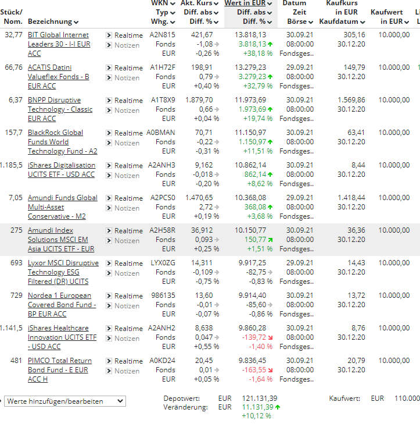Open Notizen arrow icon for BNPP Disruptive Technology

tap(109, 111)
